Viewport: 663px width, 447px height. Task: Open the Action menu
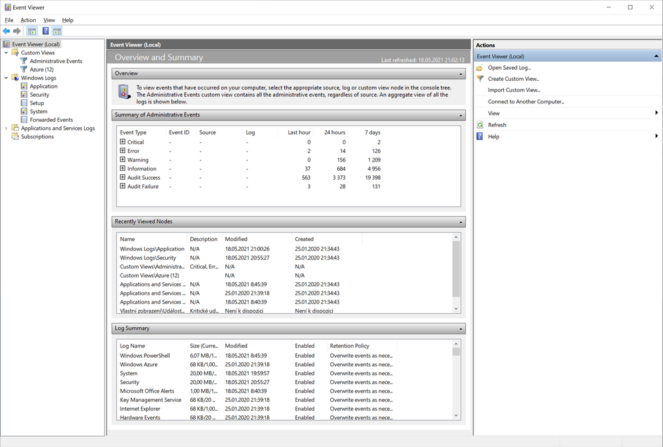(27, 20)
